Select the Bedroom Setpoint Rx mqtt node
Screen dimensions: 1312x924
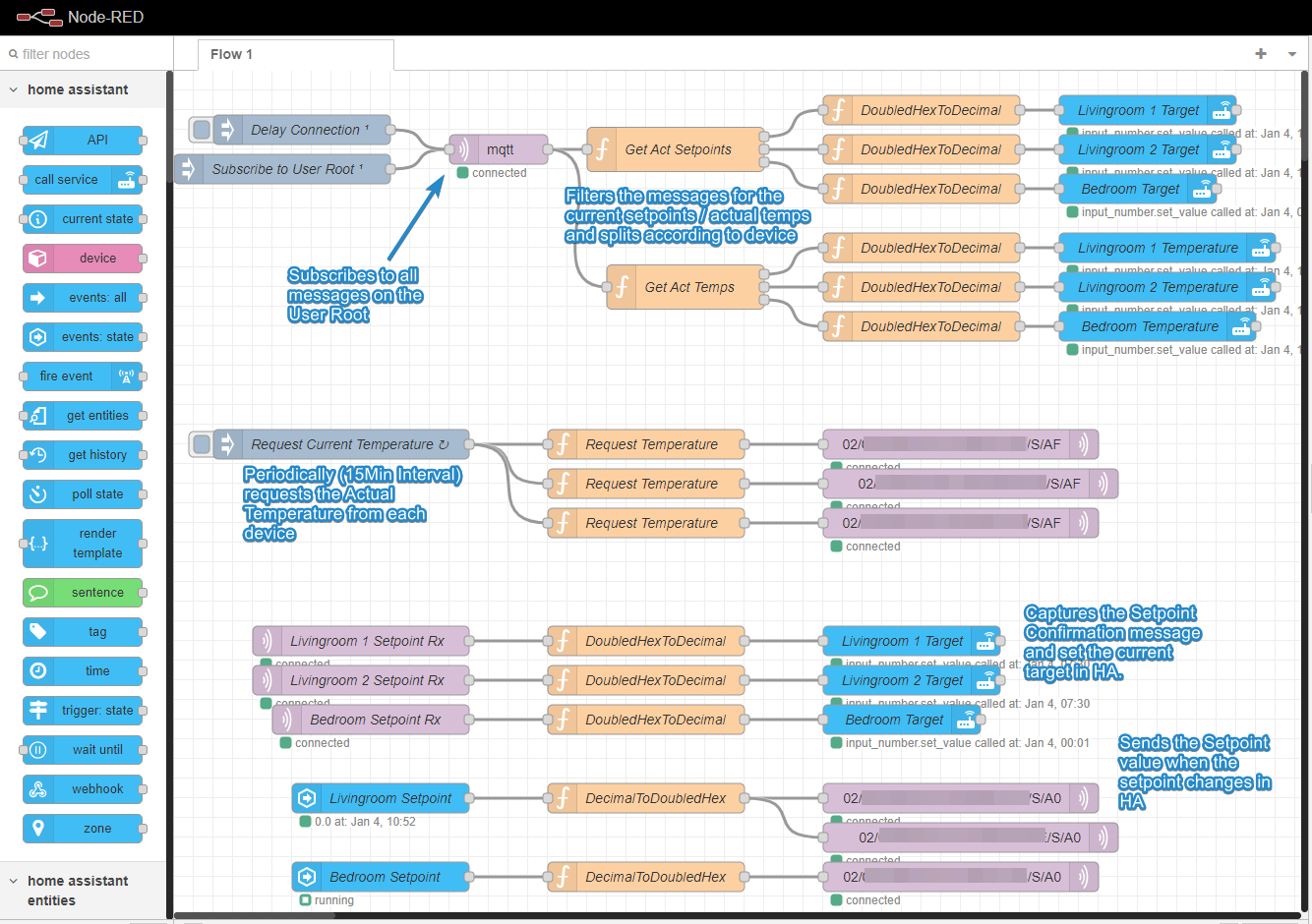click(371, 720)
